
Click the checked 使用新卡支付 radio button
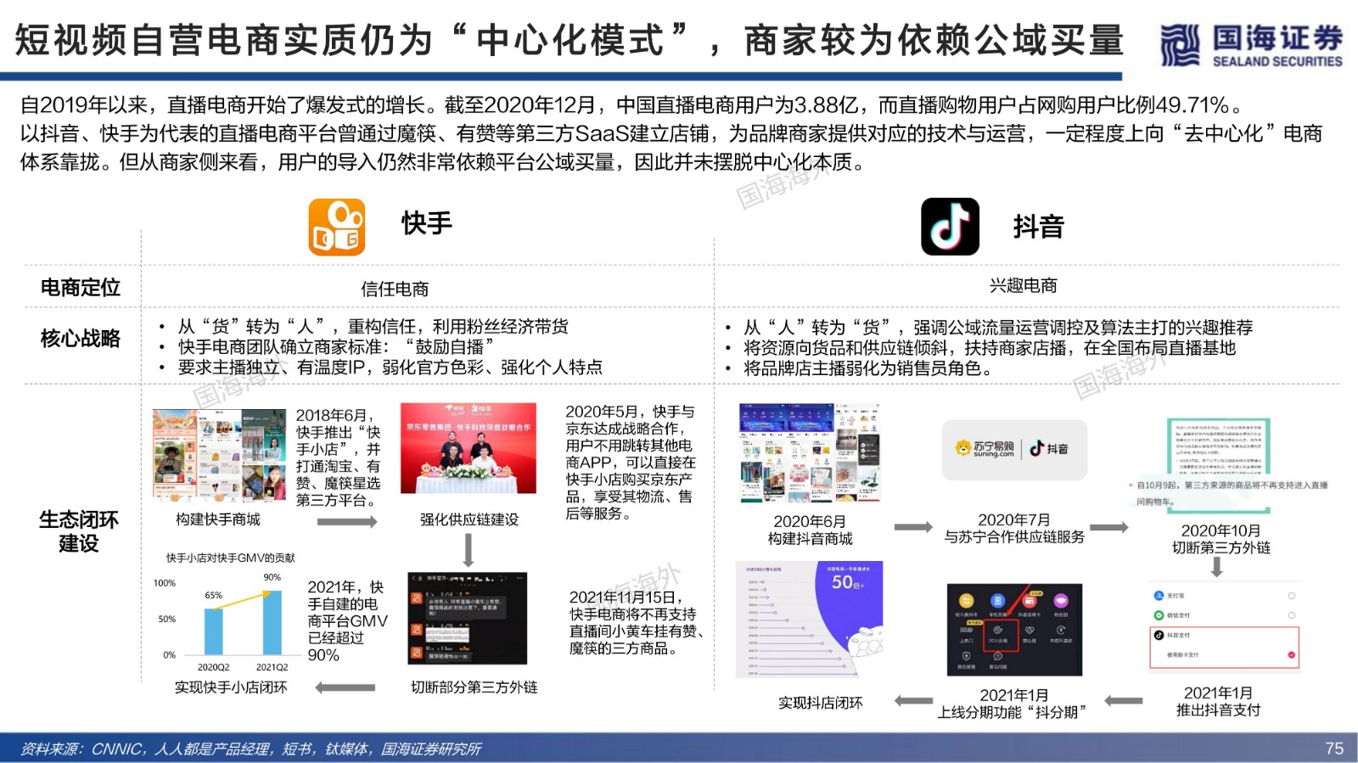[1291, 655]
